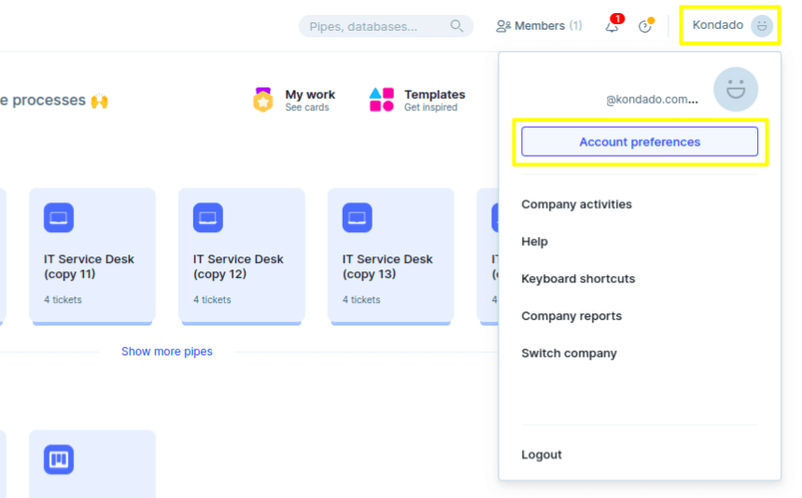Click the kanban board pipe icon
Image resolution: width=802 pixels, height=498 pixels.
pos(59,460)
